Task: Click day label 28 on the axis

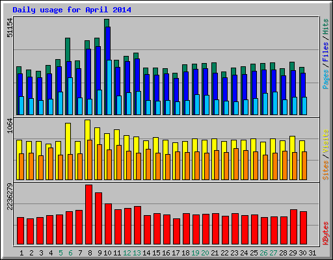Action: point(283,253)
